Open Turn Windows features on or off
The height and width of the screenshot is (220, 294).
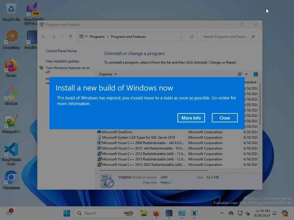point(67,70)
